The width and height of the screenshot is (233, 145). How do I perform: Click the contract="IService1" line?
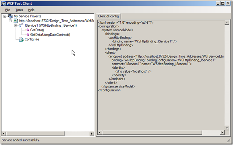pyautogui.click(x=152, y=64)
